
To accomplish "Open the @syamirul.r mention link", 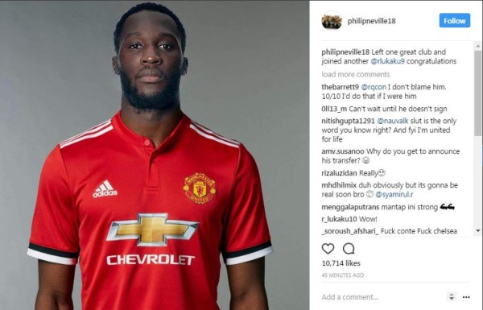I will coord(394,194).
